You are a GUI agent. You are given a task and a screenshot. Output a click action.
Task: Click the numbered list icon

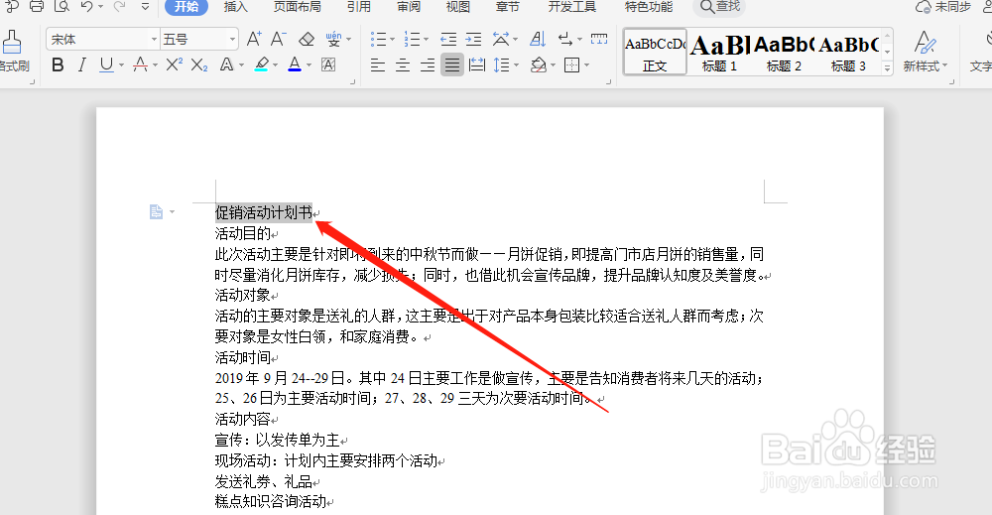click(412, 40)
